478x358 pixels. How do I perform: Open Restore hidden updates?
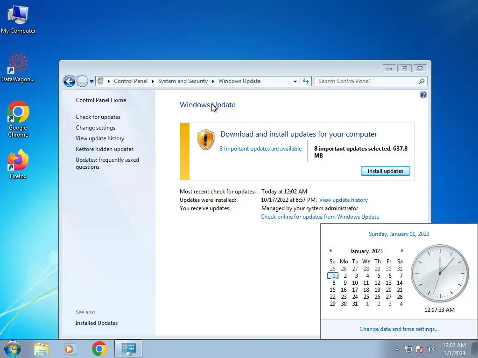[105, 149]
